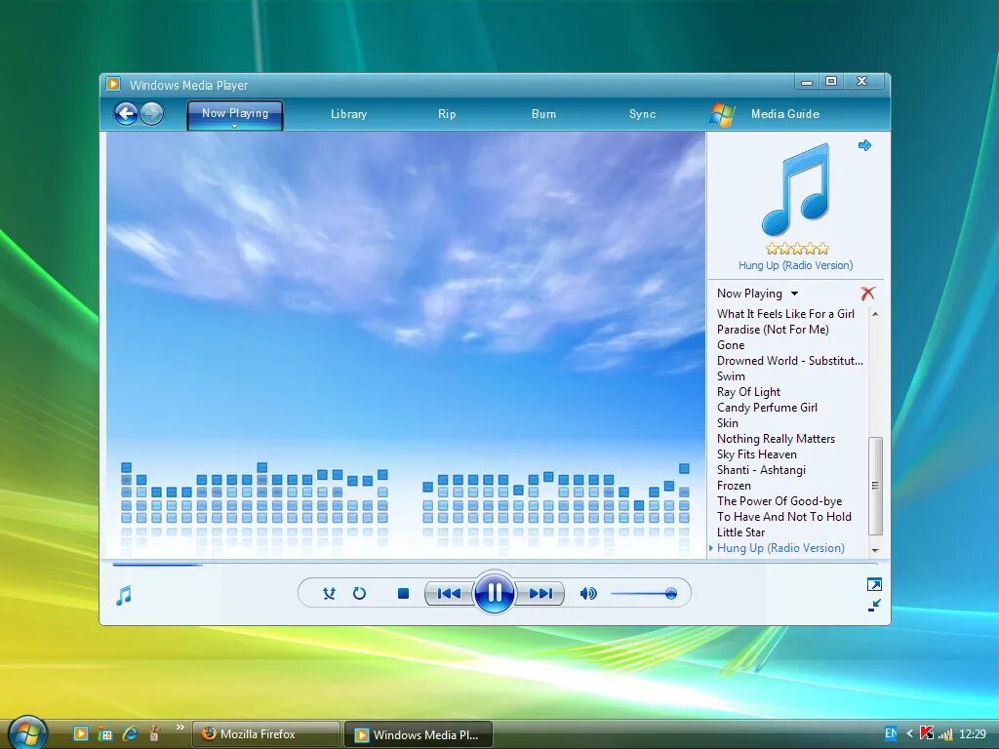
Task: Expand the arrow under the Now Playing tab
Action: (x=234, y=127)
